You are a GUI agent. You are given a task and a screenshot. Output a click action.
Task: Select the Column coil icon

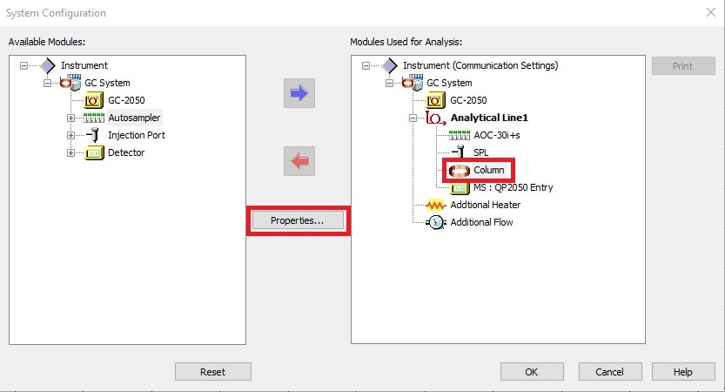click(460, 171)
